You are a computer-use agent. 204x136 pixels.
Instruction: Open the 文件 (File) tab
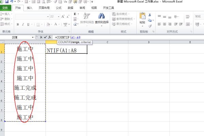pos(5,7)
